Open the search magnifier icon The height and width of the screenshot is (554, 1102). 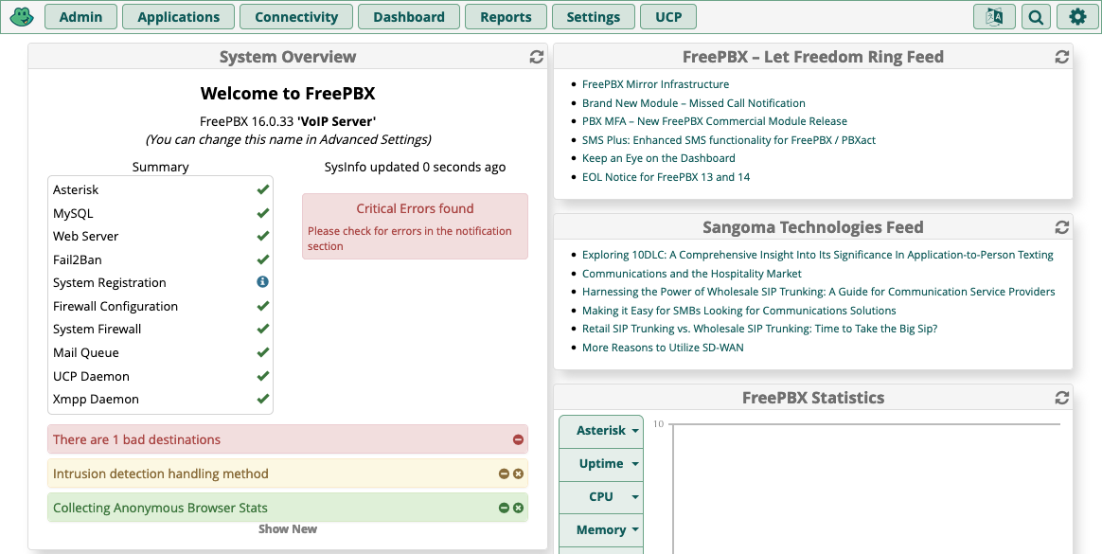(1035, 17)
